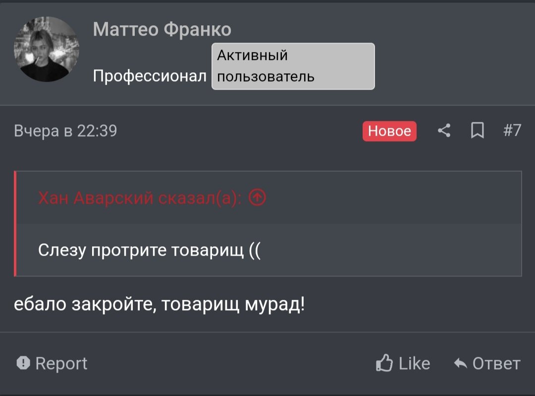This screenshot has width=535, height=396.
Task: Click the red Новое label
Action: click(389, 131)
